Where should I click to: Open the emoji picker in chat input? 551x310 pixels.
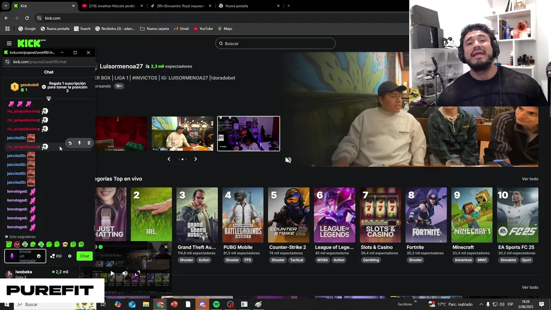pos(39,256)
